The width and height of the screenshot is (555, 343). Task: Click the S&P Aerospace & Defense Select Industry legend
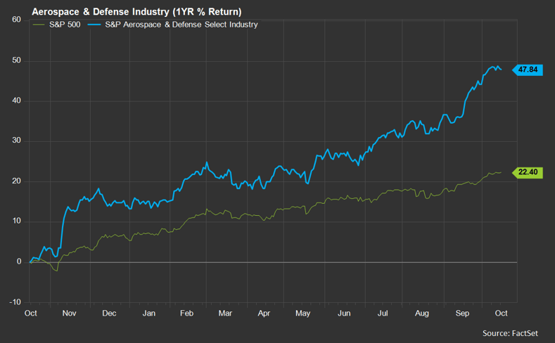click(x=181, y=25)
